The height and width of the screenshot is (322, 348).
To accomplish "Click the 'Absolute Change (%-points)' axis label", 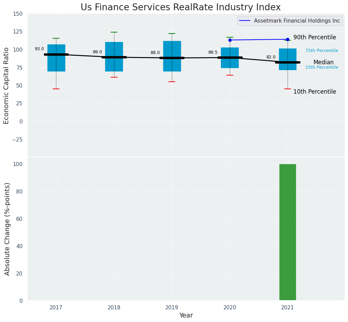I will point(7,229).
